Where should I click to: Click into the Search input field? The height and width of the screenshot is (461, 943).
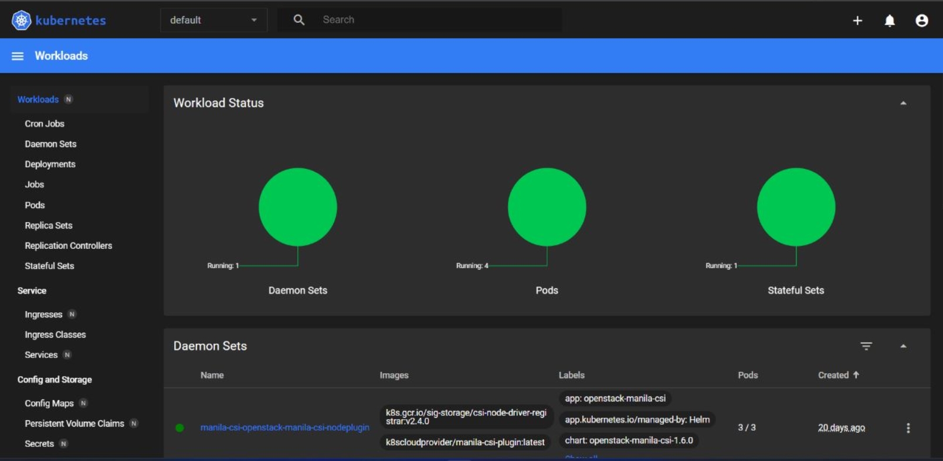(x=434, y=20)
